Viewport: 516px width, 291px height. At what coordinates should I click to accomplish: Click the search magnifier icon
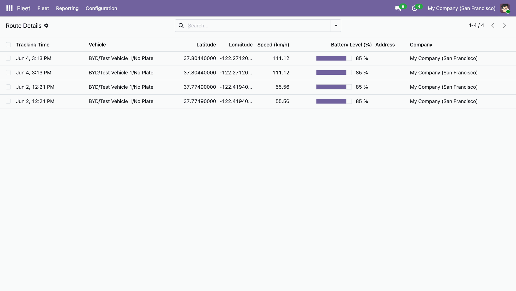[181, 26]
